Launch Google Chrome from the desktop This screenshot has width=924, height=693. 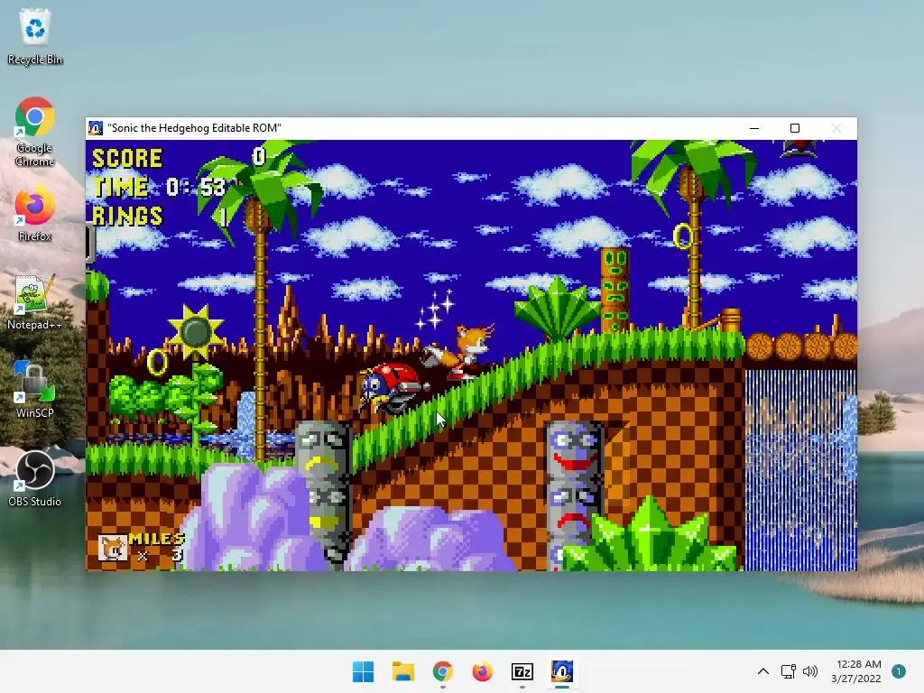(x=35, y=132)
